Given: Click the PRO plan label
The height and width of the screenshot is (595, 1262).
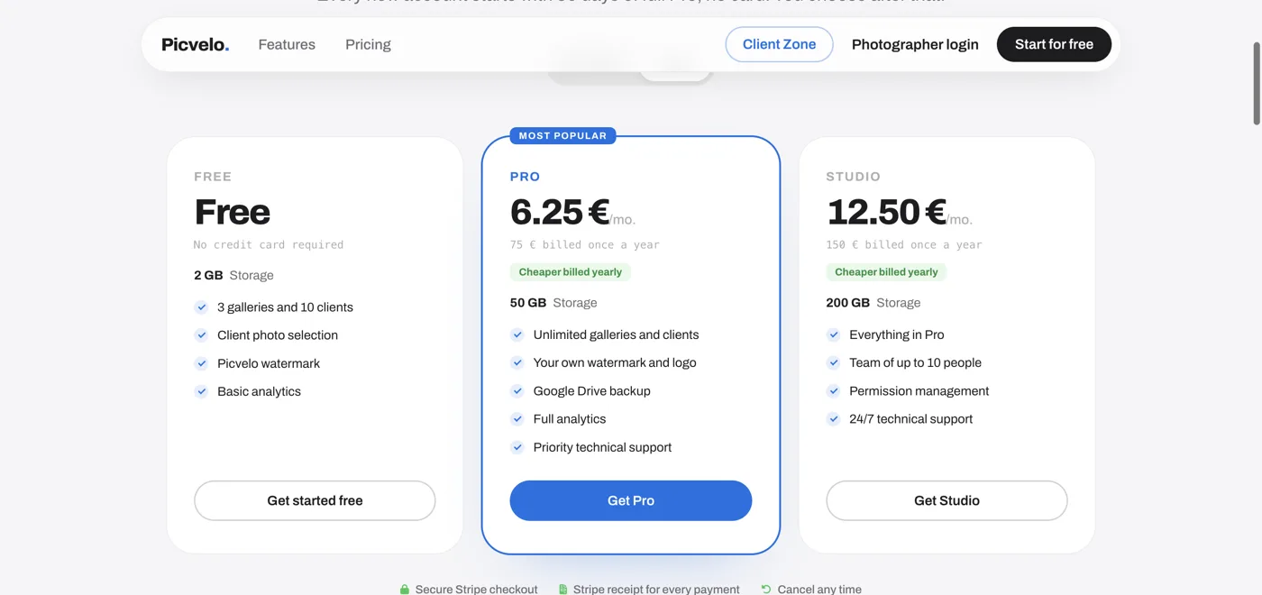Looking at the screenshot, I should pyautogui.click(x=526, y=177).
